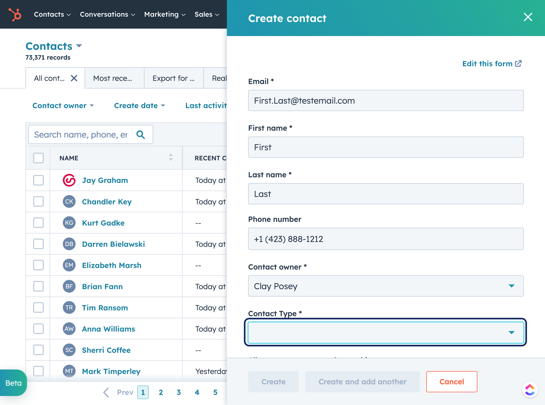Click the Email input field

[x=386, y=100]
